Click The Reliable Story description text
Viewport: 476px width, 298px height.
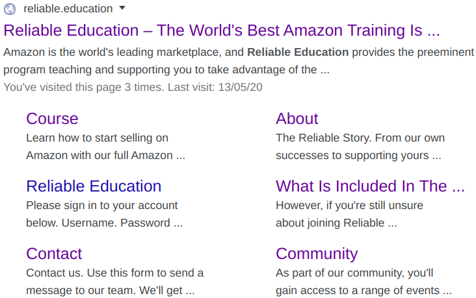360,147
